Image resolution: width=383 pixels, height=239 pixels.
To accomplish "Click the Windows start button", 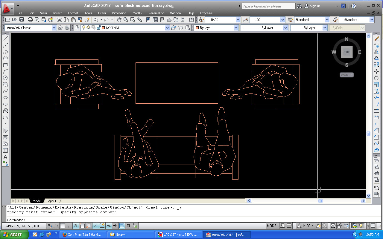I will (14, 235).
